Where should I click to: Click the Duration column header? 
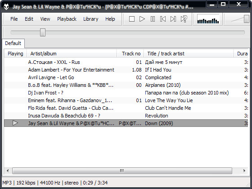click(x=241, y=54)
